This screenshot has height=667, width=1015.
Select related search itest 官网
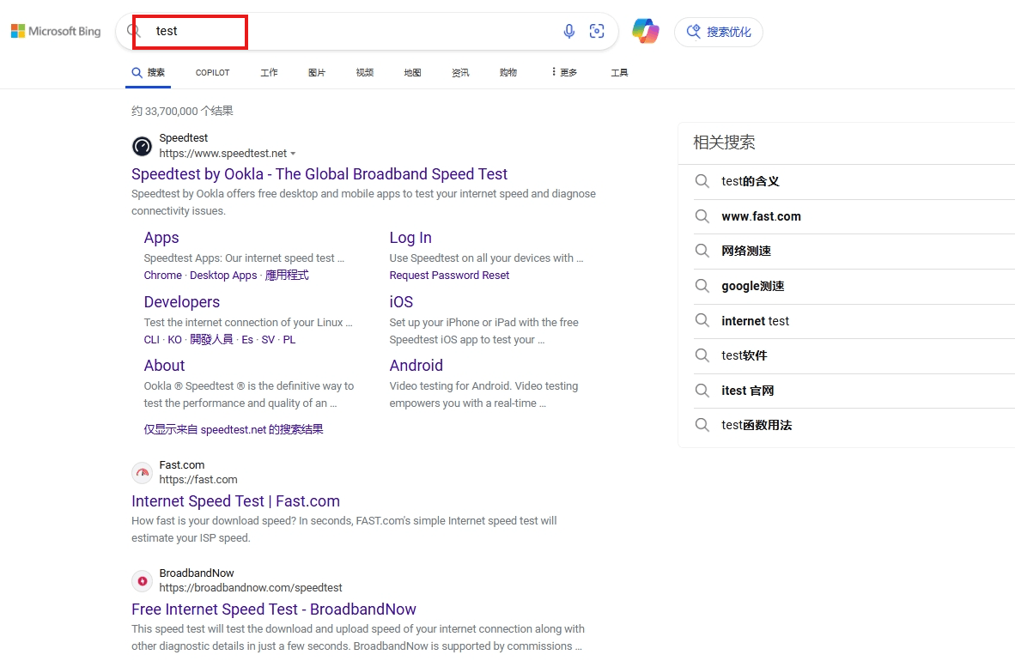(x=748, y=390)
